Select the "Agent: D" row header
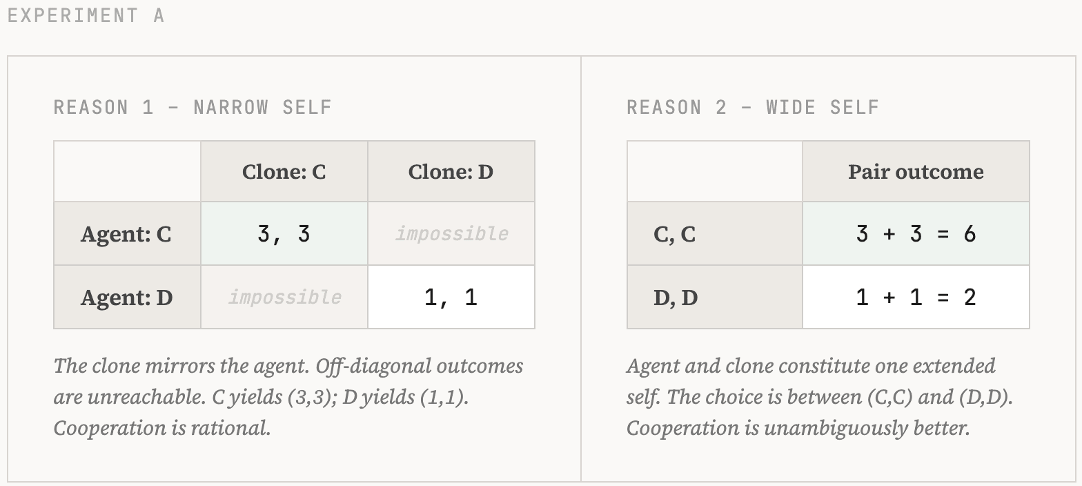1082x486 pixels. tap(126, 298)
